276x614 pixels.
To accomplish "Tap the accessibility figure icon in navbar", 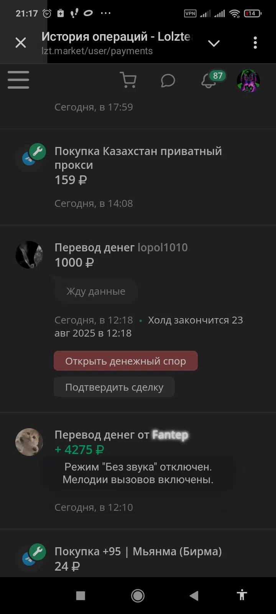I will pos(242,595).
